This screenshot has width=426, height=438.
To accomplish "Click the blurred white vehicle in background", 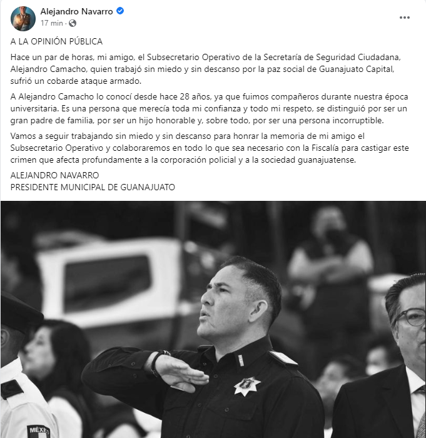I will tap(110, 282).
